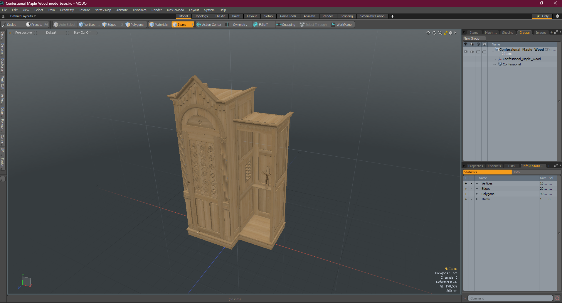Expand the Vertices statistics row
Screen dimensions: 562x303
pos(477,183)
